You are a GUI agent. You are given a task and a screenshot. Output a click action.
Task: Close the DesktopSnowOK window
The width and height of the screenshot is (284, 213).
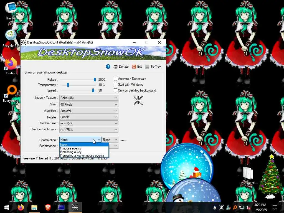coord(159,42)
